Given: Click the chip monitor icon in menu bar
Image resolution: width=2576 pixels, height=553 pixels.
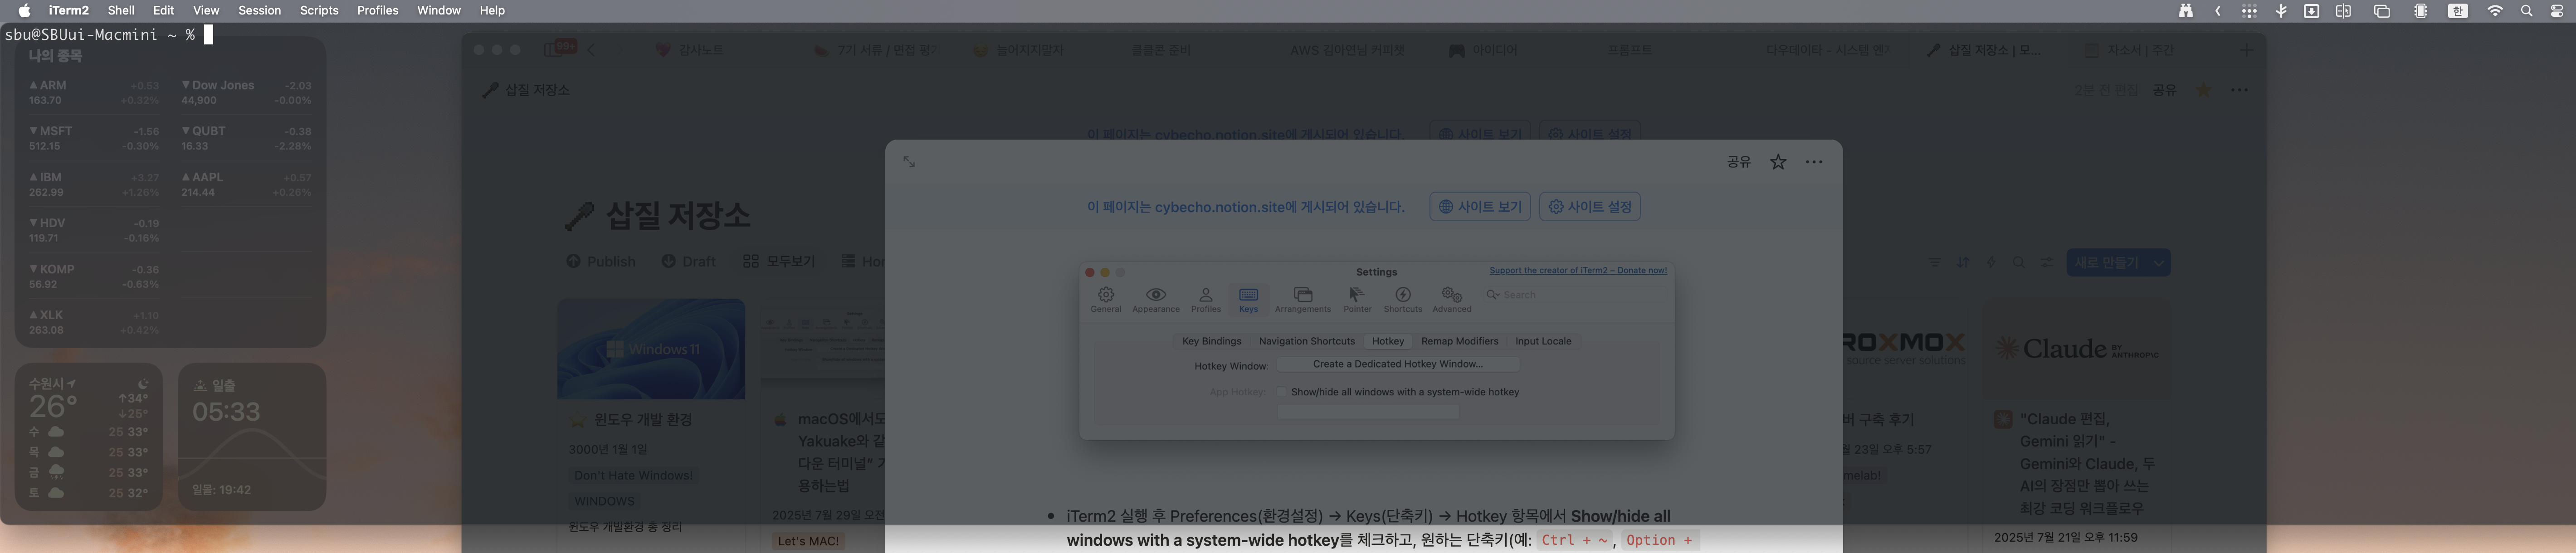Looking at the screenshot, I should coord(2420,11).
